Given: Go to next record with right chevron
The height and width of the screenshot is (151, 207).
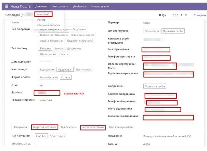Looking at the screenshot, I should point(186,15).
